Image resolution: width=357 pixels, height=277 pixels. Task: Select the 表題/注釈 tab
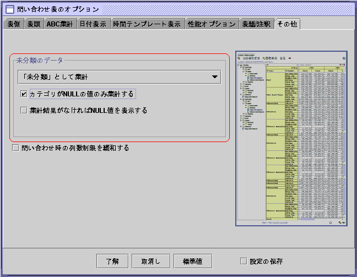tap(256, 24)
